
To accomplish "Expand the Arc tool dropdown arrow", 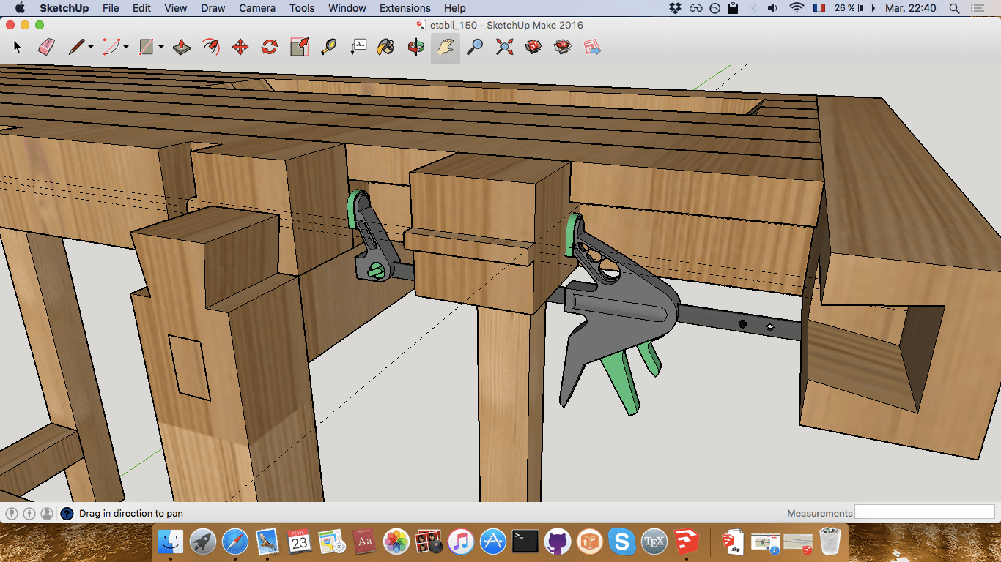I will [x=126, y=48].
